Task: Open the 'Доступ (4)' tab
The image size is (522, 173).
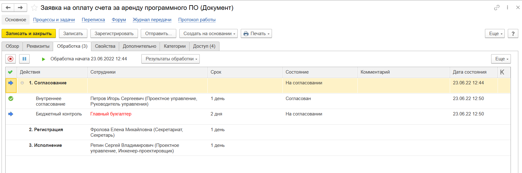Action: click(204, 46)
